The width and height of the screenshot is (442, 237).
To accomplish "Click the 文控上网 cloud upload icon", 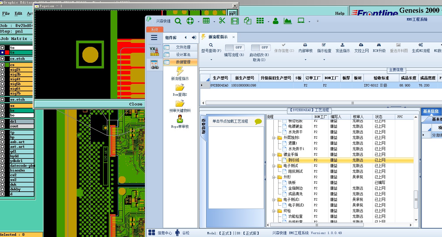I will click(x=361, y=45).
